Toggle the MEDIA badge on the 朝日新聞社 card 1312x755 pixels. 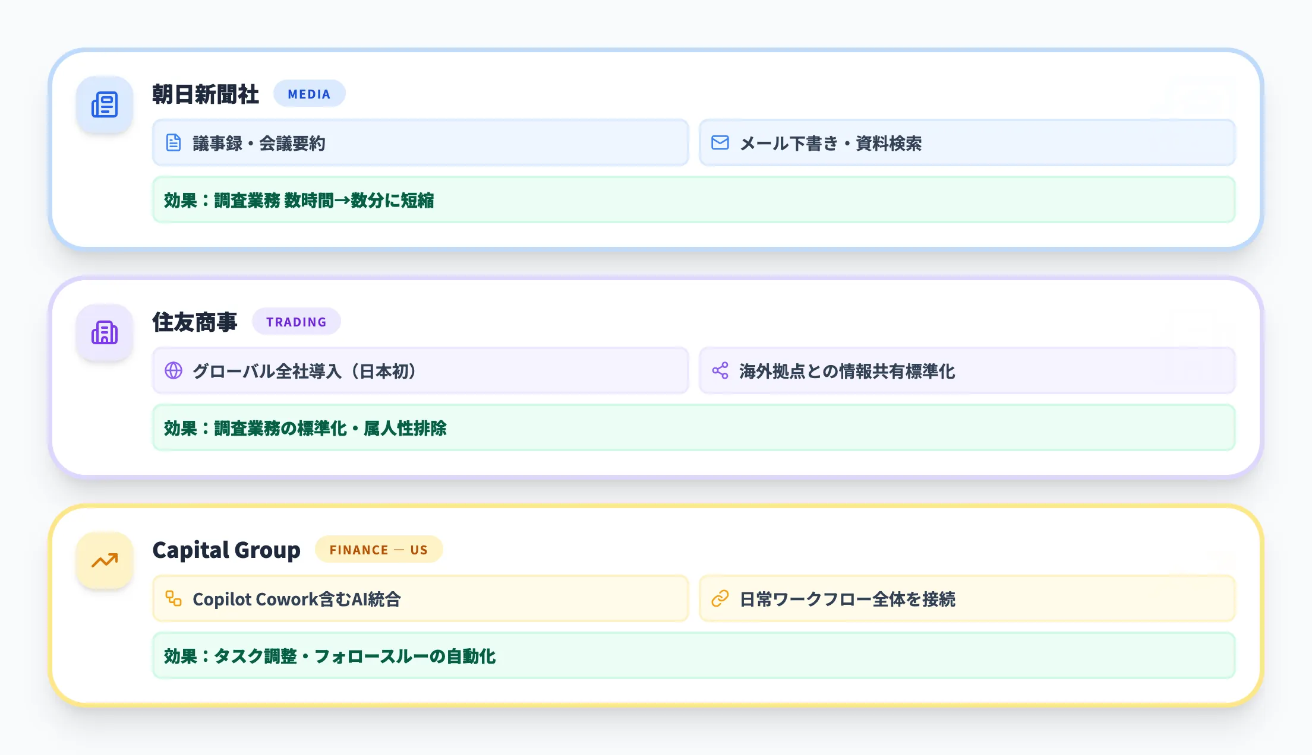(310, 93)
